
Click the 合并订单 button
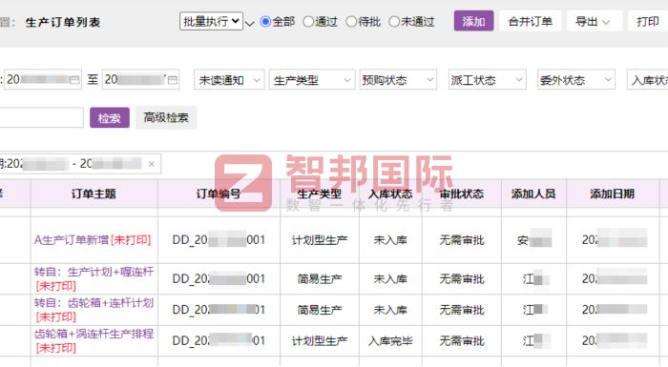(530, 21)
